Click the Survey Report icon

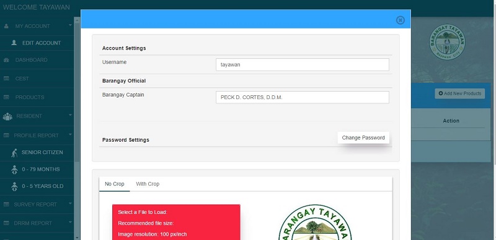[6, 205]
